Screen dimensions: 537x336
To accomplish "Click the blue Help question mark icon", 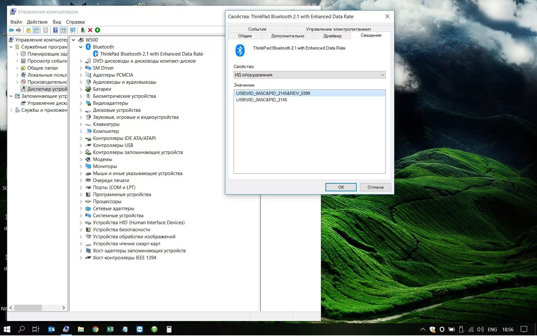I will point(55,30).
